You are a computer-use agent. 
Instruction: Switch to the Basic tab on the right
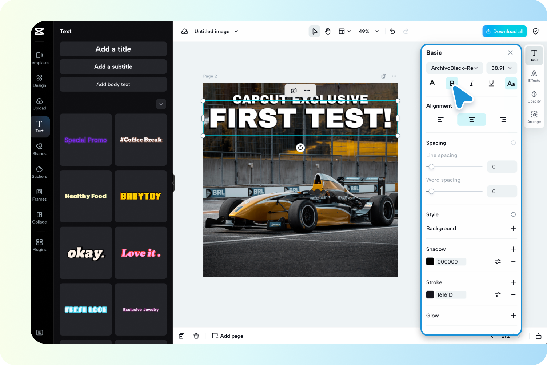point(534,55)
